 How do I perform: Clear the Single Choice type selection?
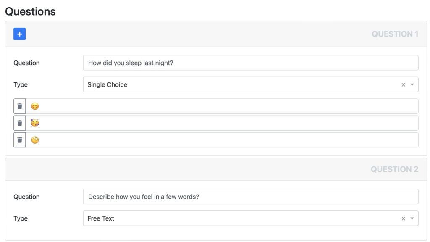(x=403, y=85)
